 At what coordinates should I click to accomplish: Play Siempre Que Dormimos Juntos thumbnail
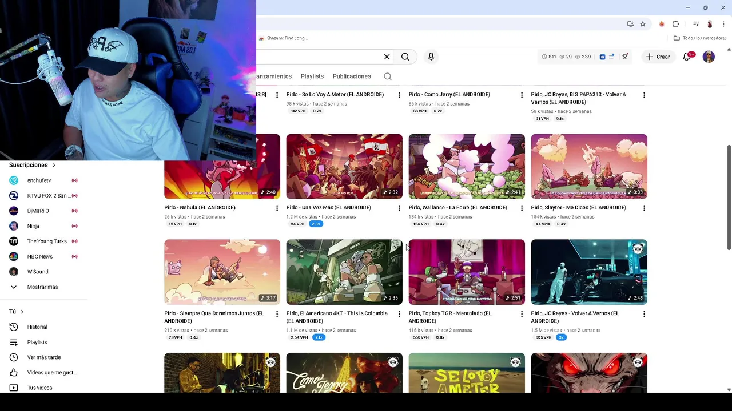coord(222,272)
